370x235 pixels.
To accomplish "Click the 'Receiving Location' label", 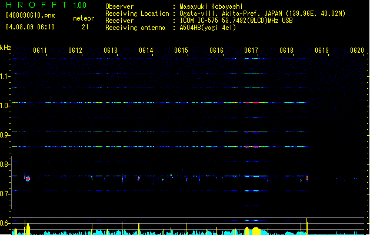I will [137, 14].
